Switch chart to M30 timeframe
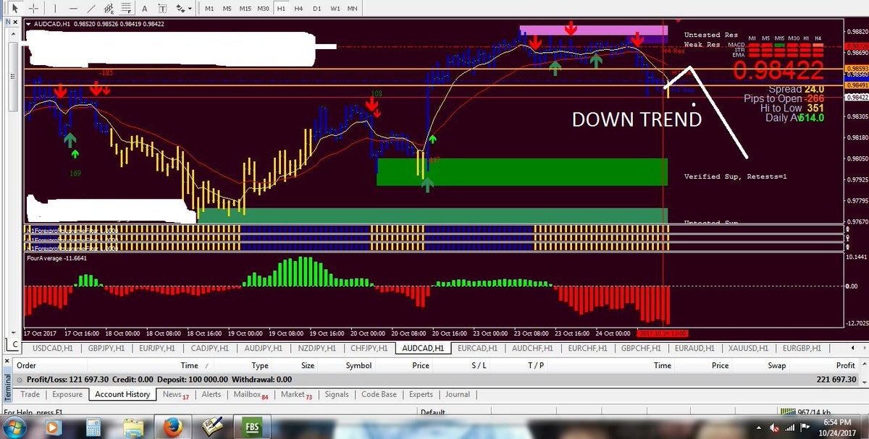The image size is (869, 439). (263, 9)
